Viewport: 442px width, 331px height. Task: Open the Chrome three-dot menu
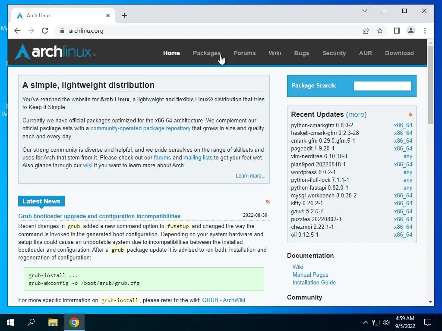(425, 31)
